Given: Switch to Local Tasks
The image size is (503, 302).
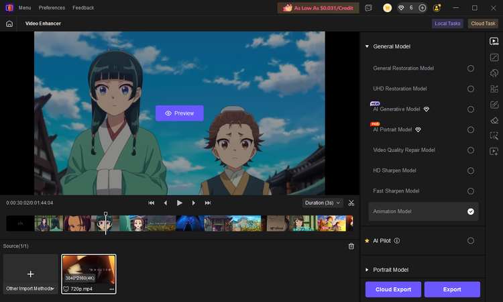Looking at the screenshot, I should (447, 23).
